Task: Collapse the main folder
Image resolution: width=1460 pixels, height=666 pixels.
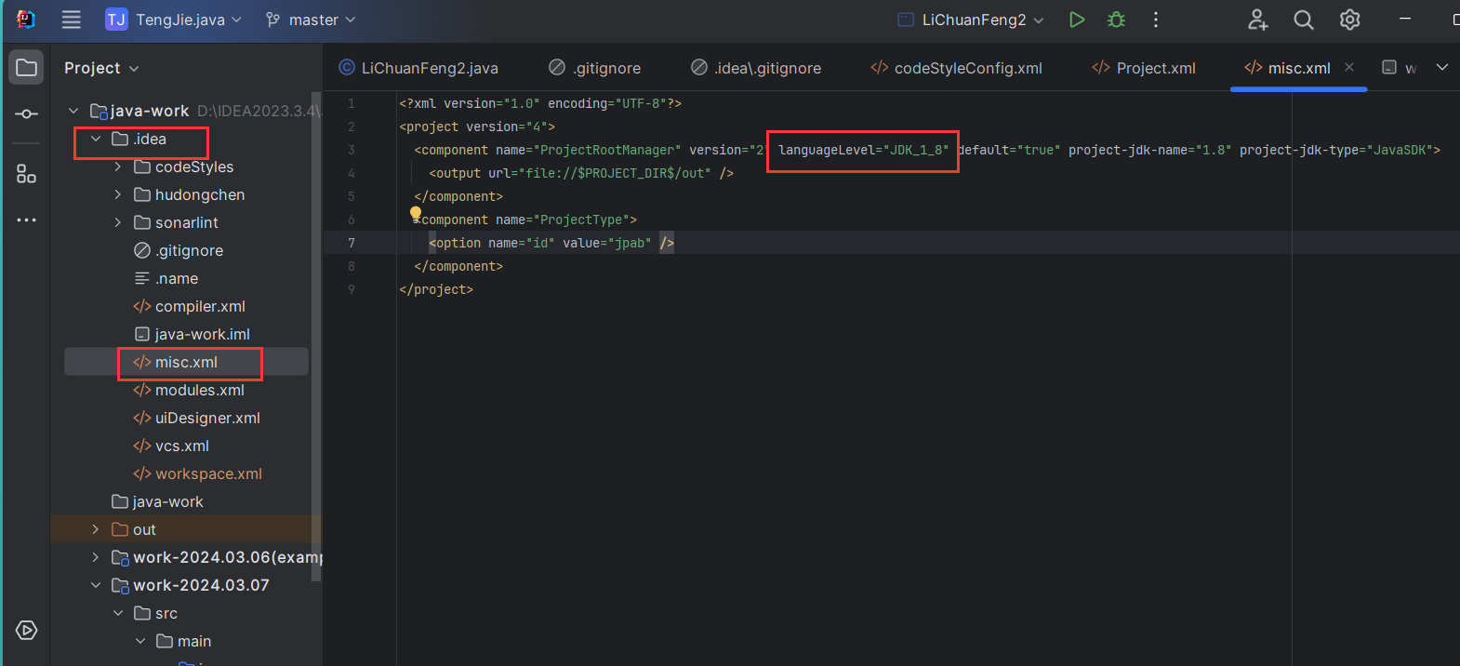Action: 140,641
